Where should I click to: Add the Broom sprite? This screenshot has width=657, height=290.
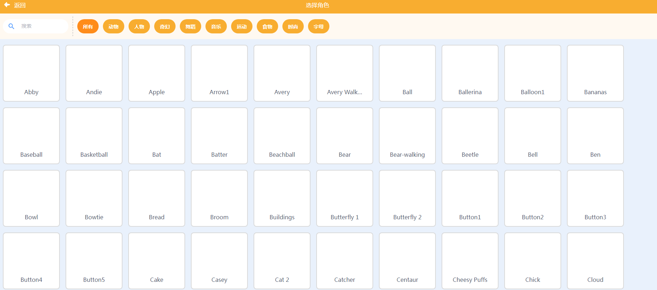coord(219,198)
